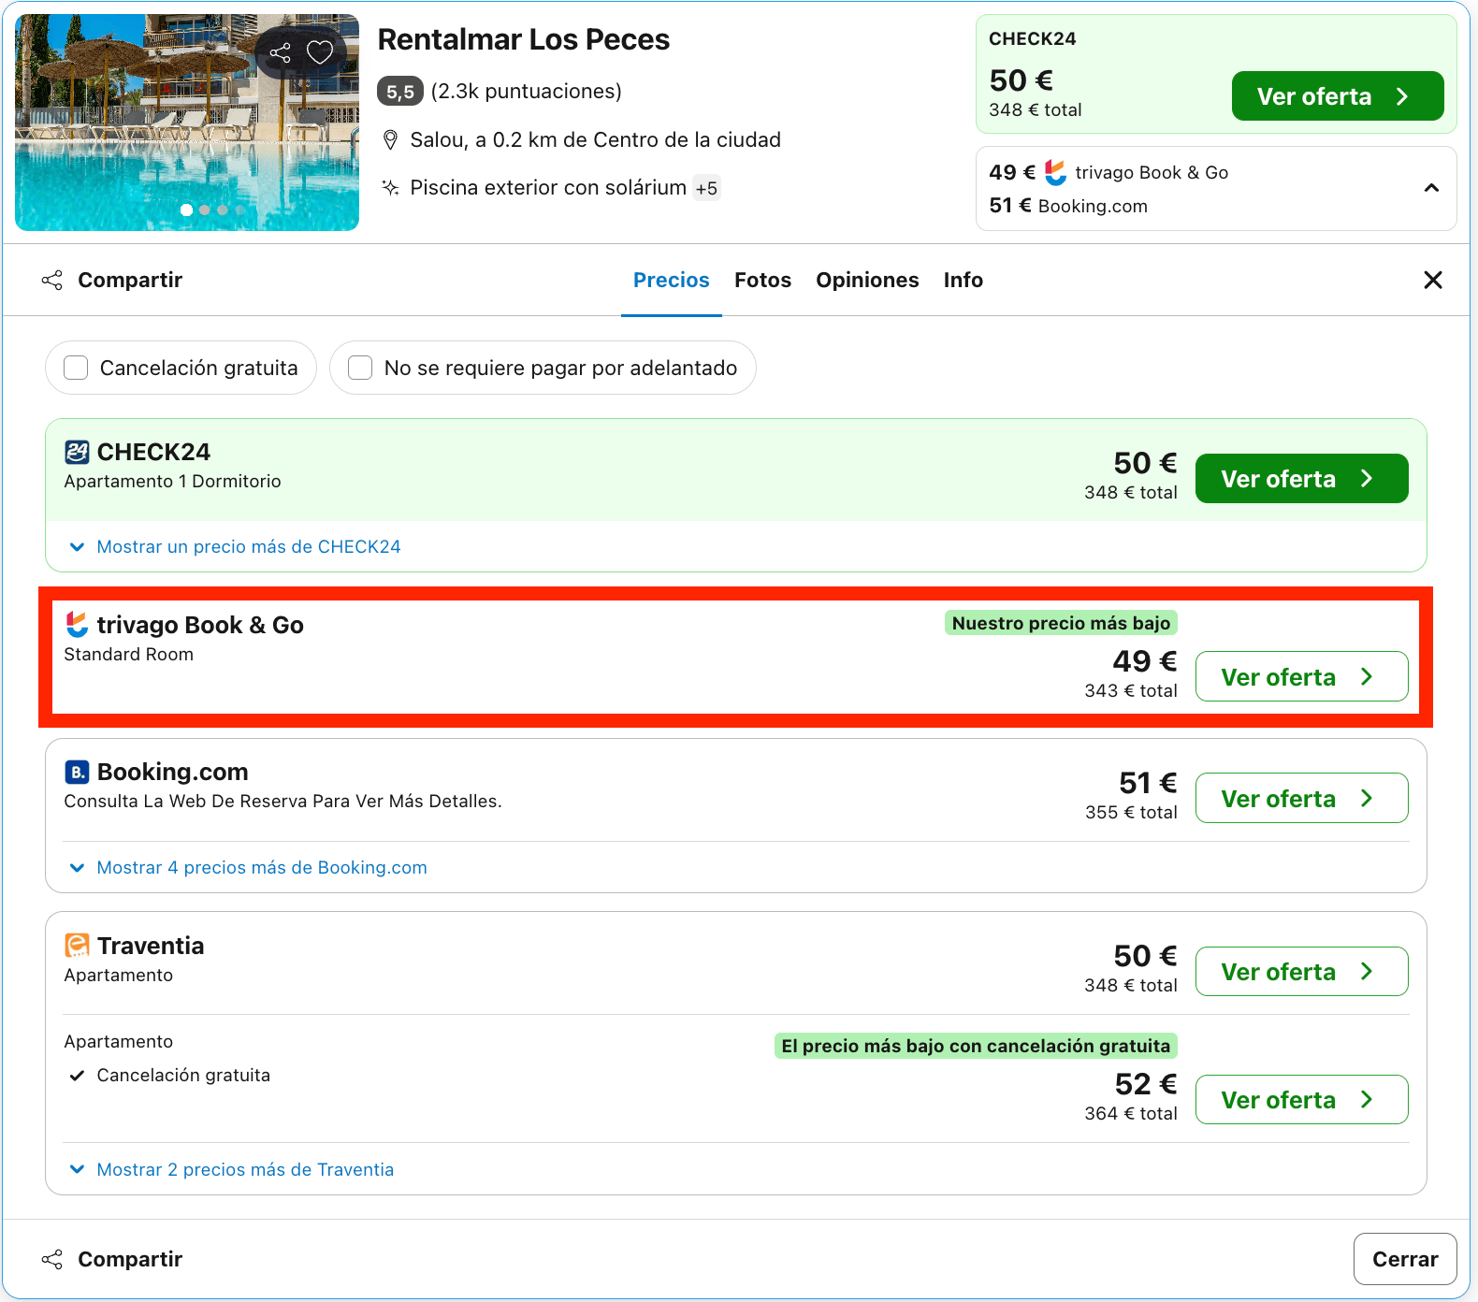Click Ver oferta for Traventia 50 € apartment
The image size is (1478, 1302).
click(x=1301, y=971)
